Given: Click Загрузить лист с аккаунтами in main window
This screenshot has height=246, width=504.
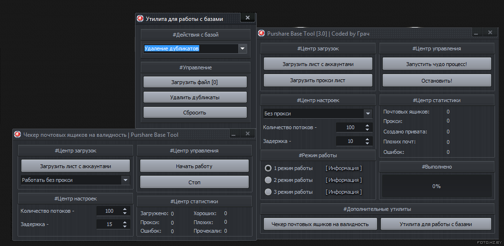Looking at the screenshot, I should 318,64.
